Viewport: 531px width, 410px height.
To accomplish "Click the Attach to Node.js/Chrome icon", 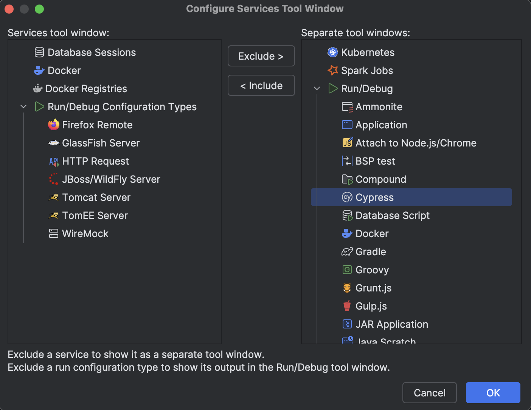I will tap(347, 143).
